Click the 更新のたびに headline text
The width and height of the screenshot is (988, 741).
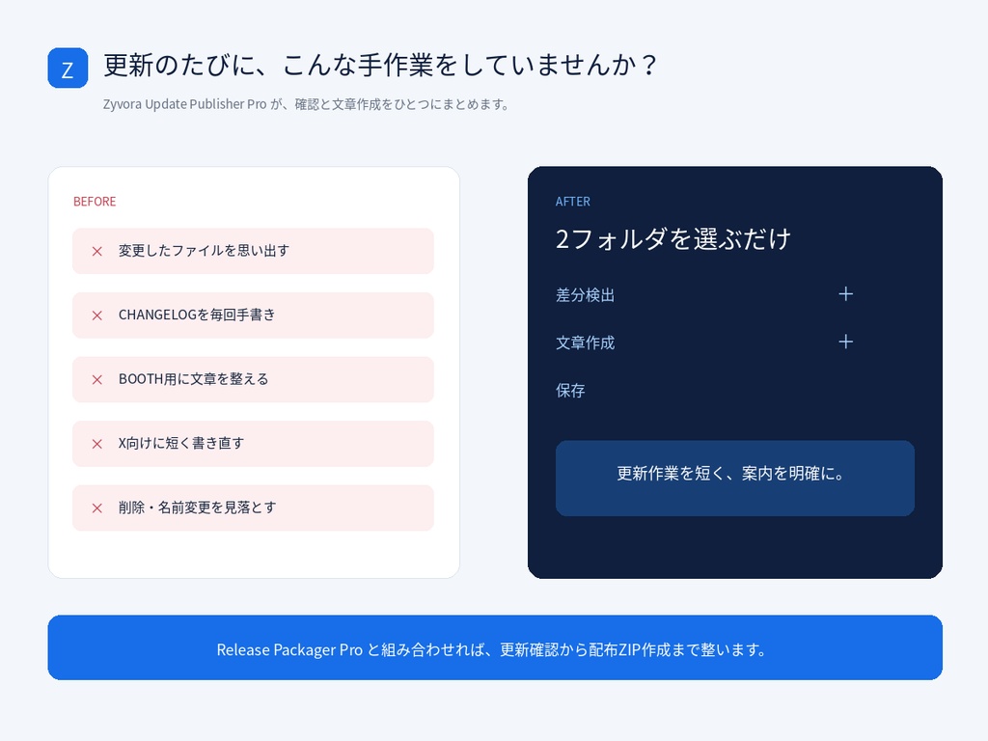tap(380, 65)
